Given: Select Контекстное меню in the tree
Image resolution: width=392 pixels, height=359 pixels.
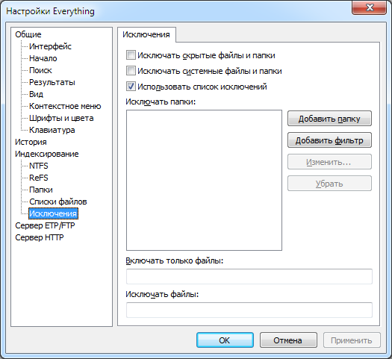Looking at the screenshot, I should tap(65, 106).
